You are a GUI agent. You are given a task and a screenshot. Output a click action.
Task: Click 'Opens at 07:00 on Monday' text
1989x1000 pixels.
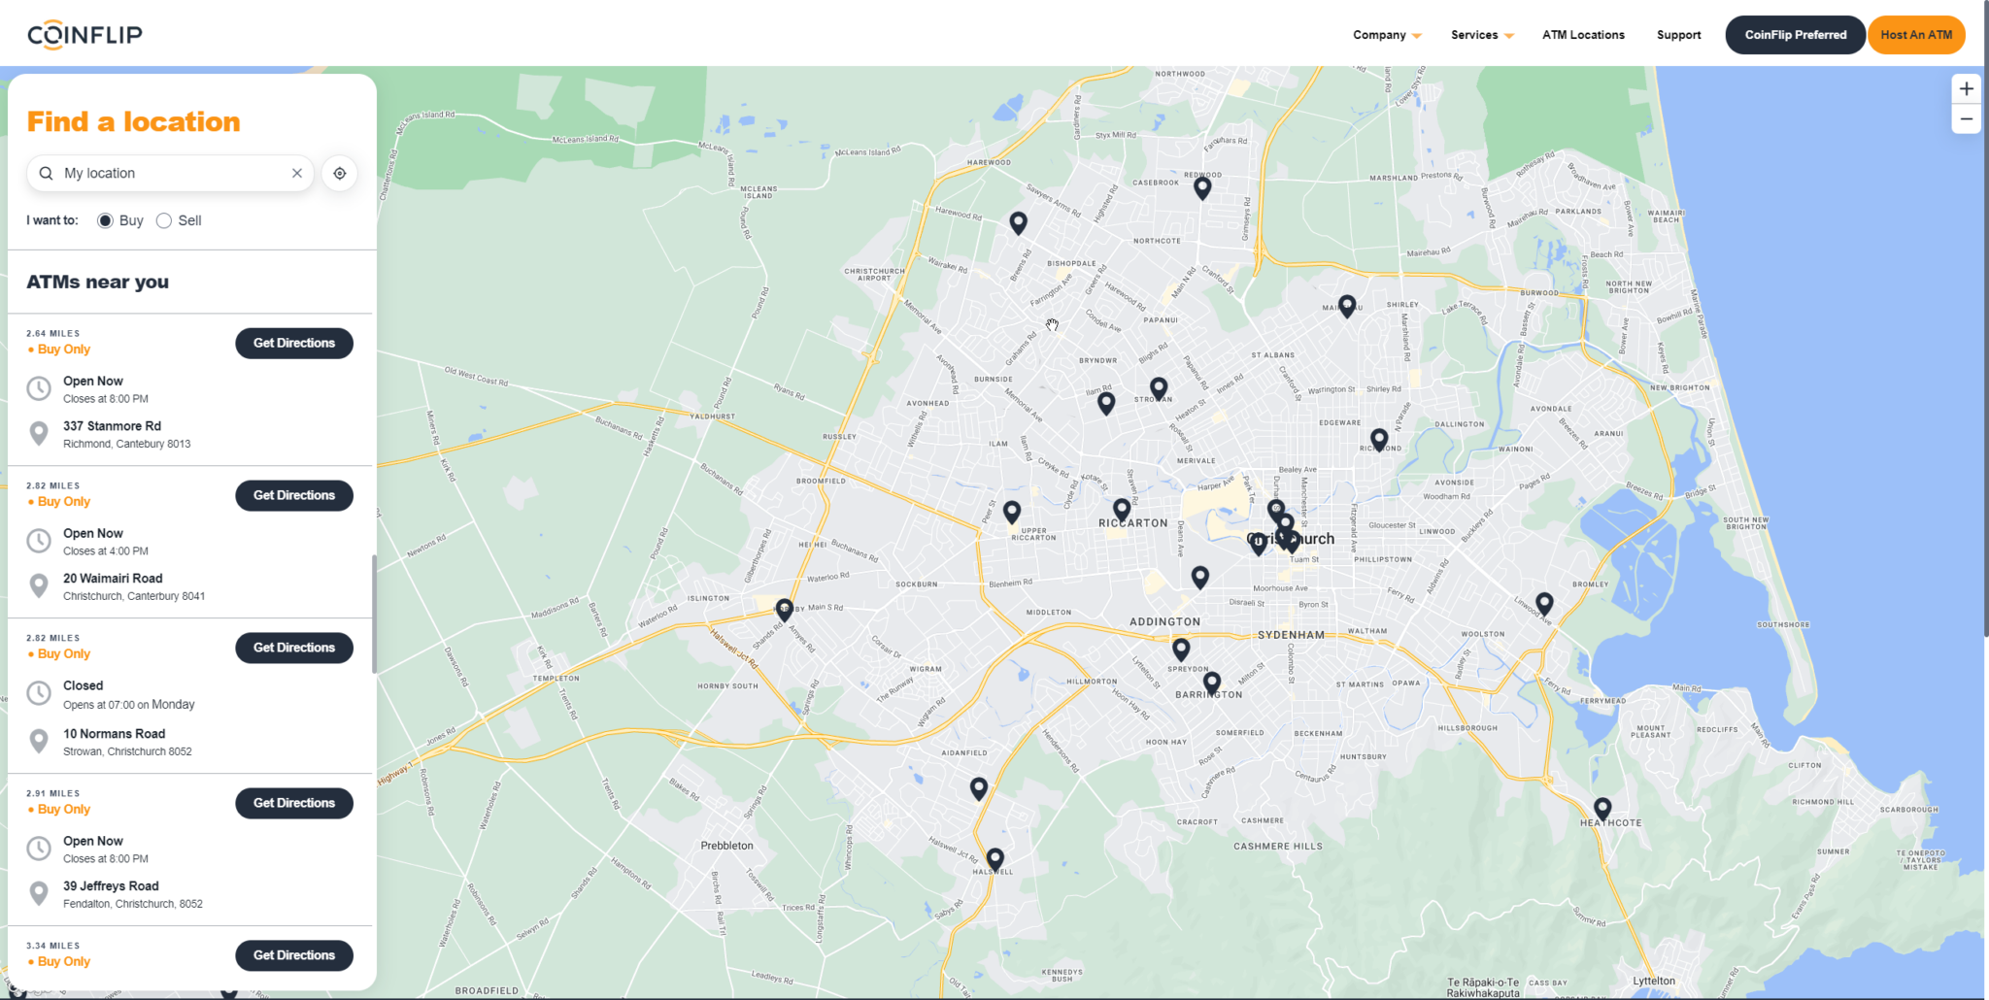pos(129,704)
